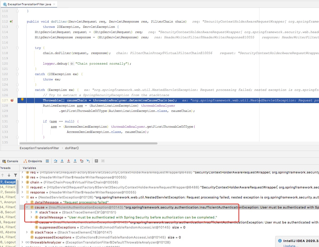
Task: Click the Update link in the notification
Action: coord(290,246)
